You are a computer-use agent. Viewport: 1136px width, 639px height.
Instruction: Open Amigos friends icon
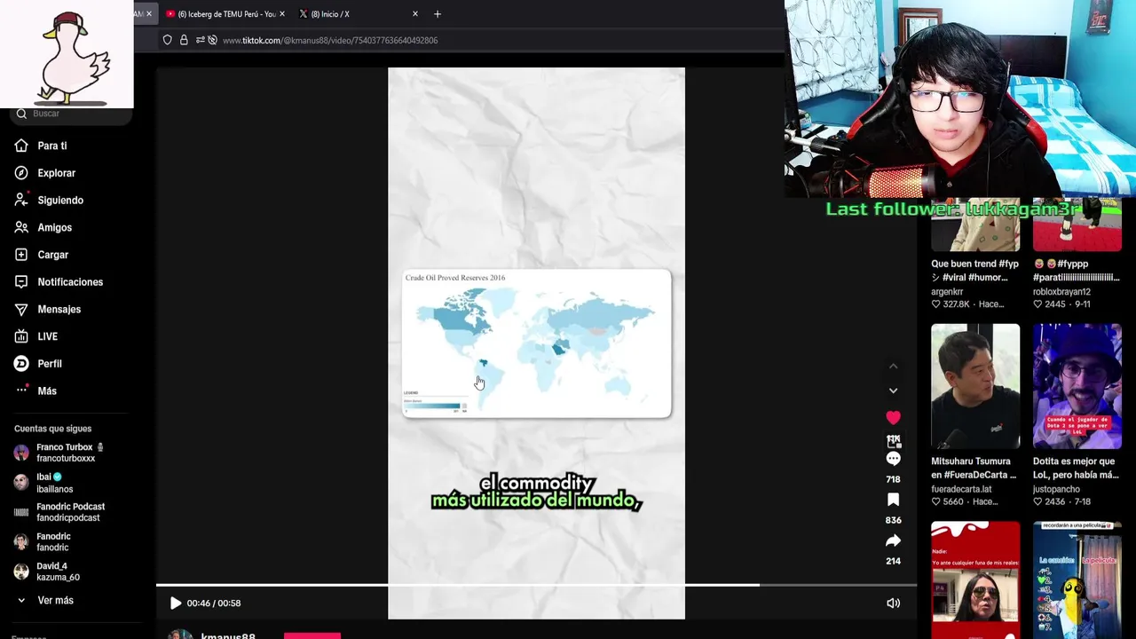[21, 227]
